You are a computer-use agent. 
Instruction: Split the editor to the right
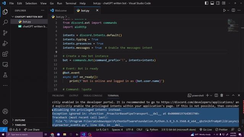coord(233,10)
